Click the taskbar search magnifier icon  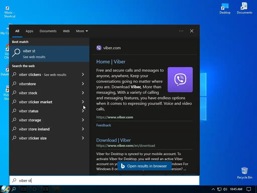click(x=14, y=189)
